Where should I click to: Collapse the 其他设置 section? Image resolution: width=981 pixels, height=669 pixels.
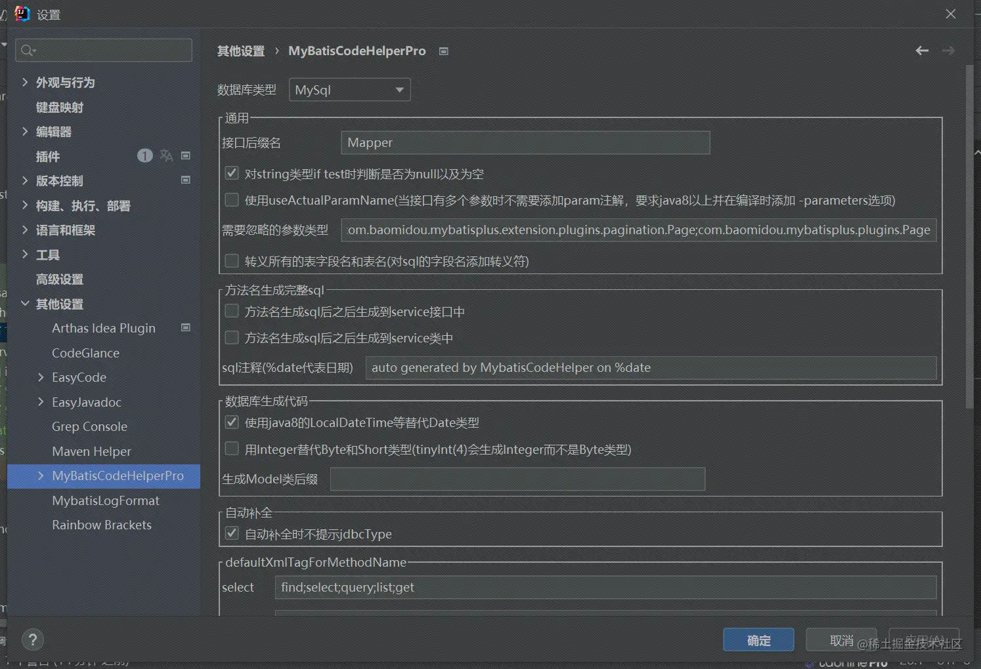pyautogui.click(x=25, y=304)
